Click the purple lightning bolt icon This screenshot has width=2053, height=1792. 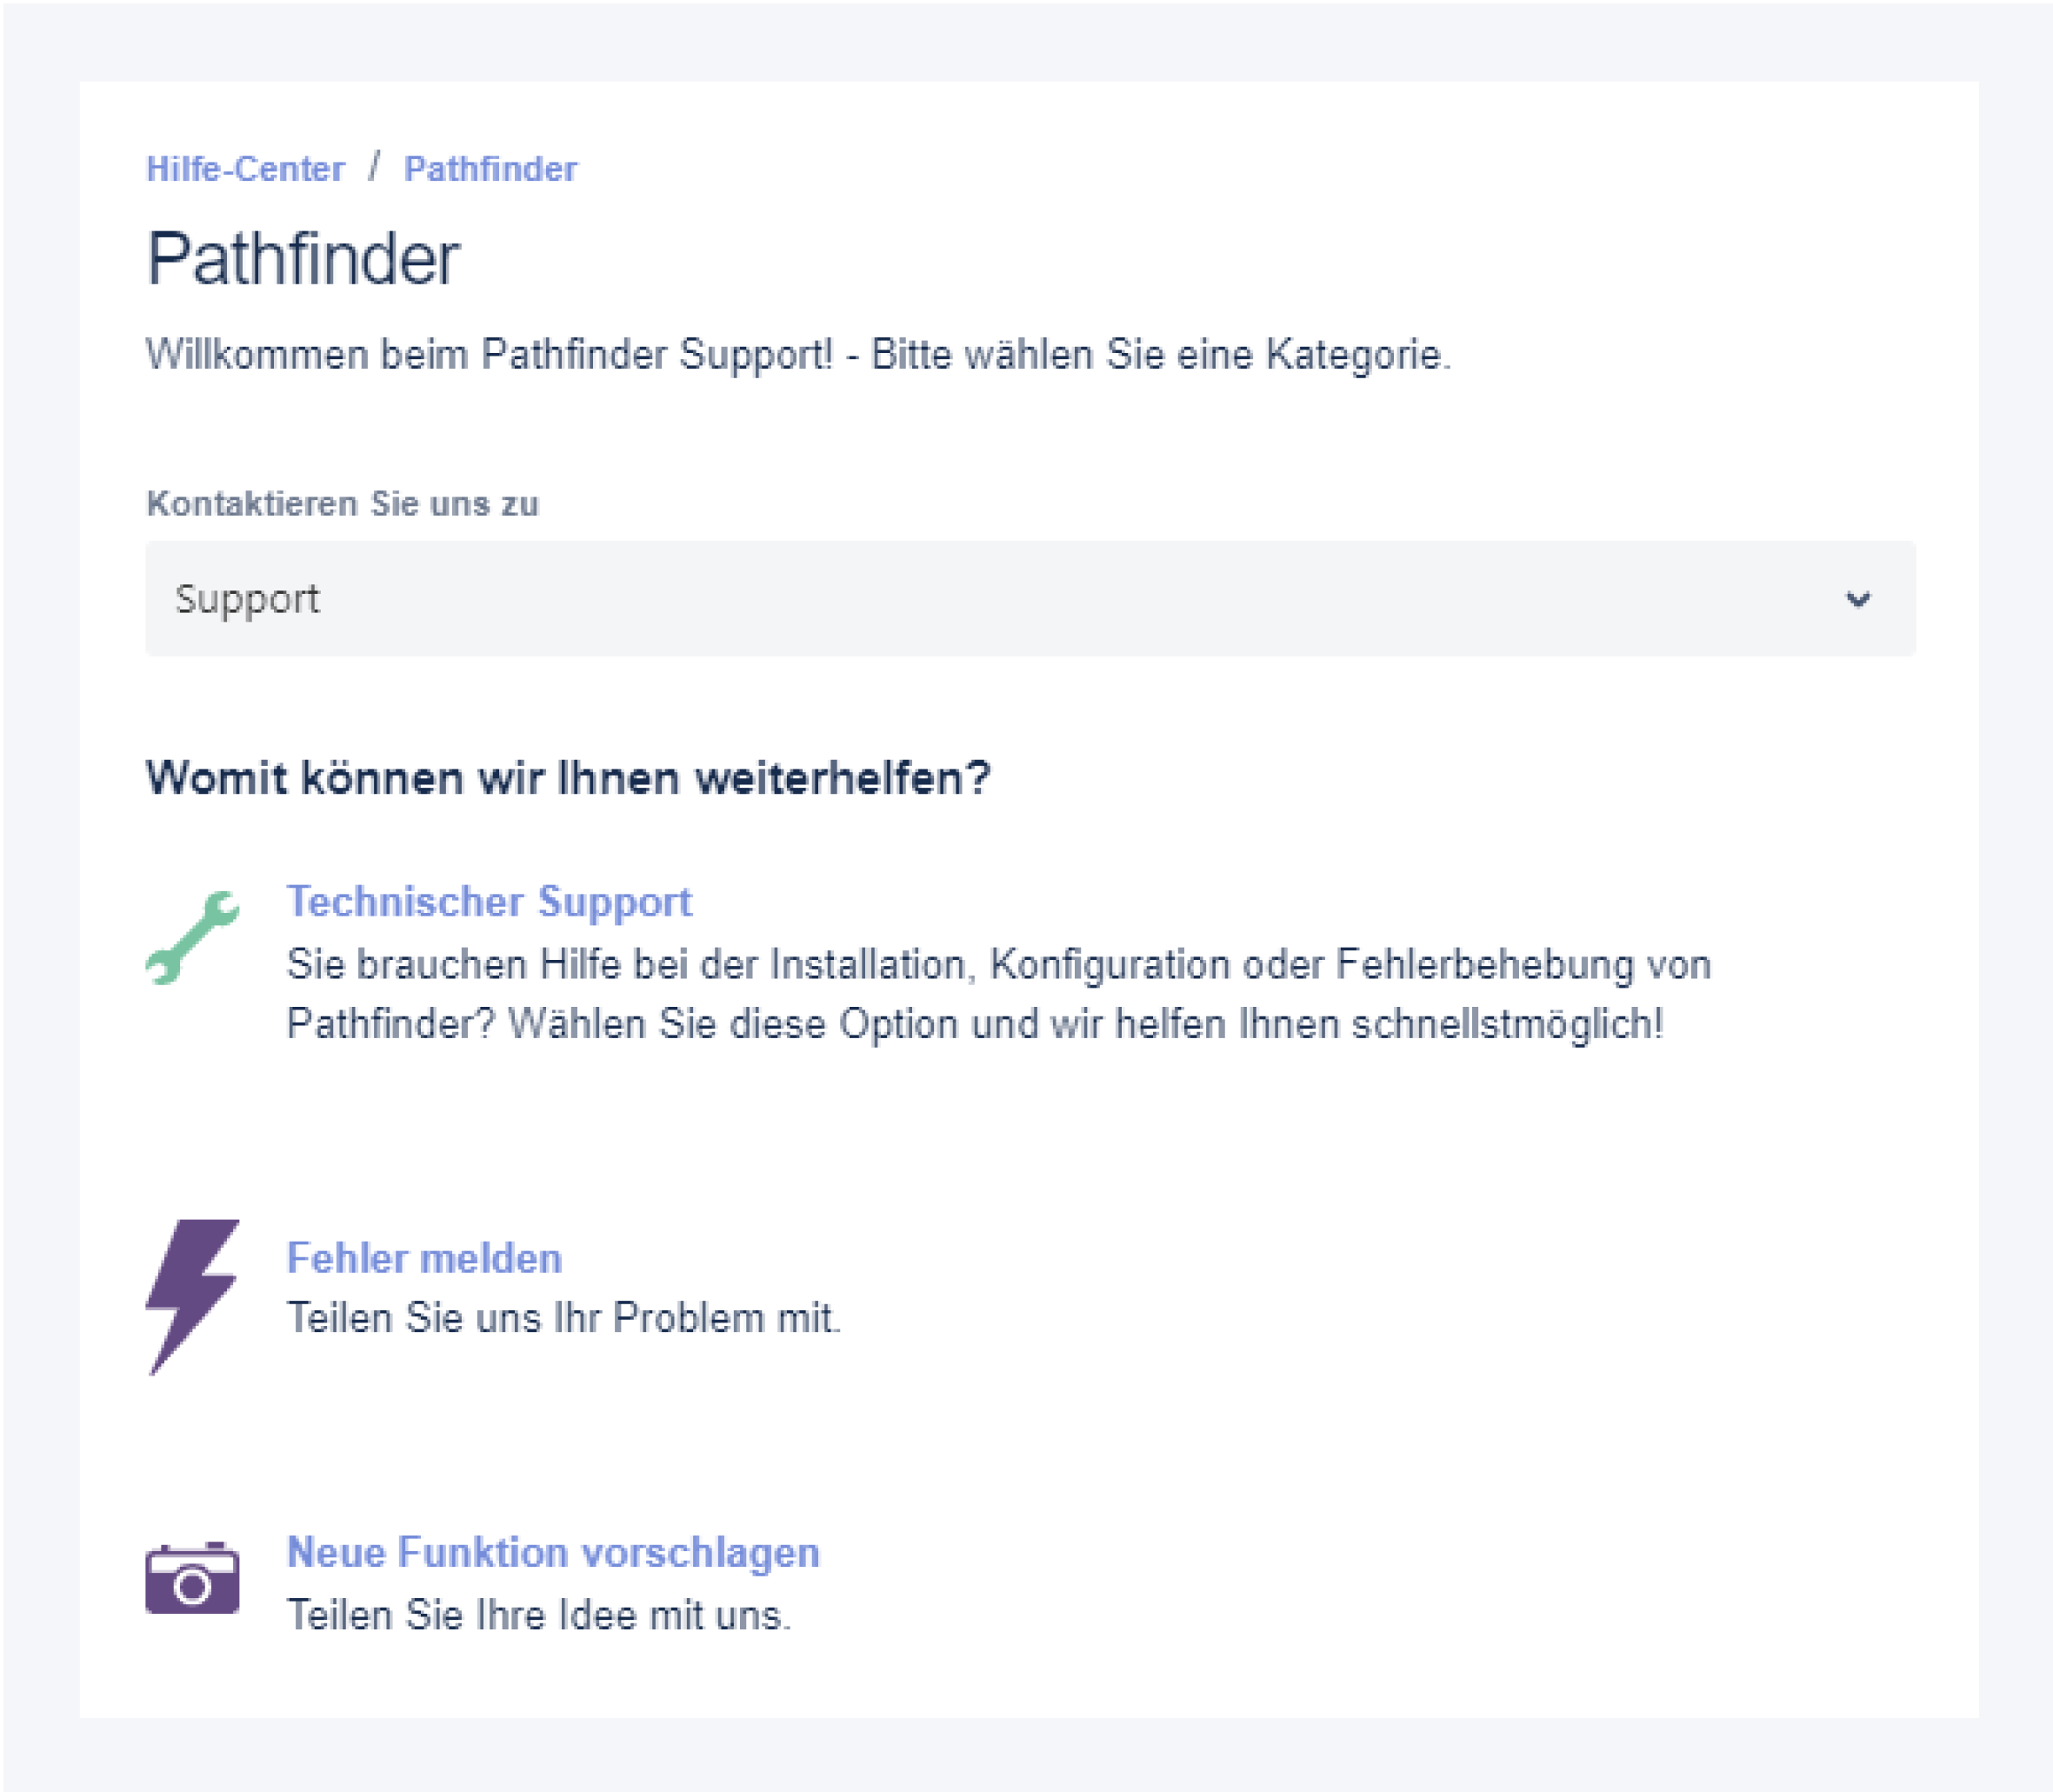(192, 1296)
